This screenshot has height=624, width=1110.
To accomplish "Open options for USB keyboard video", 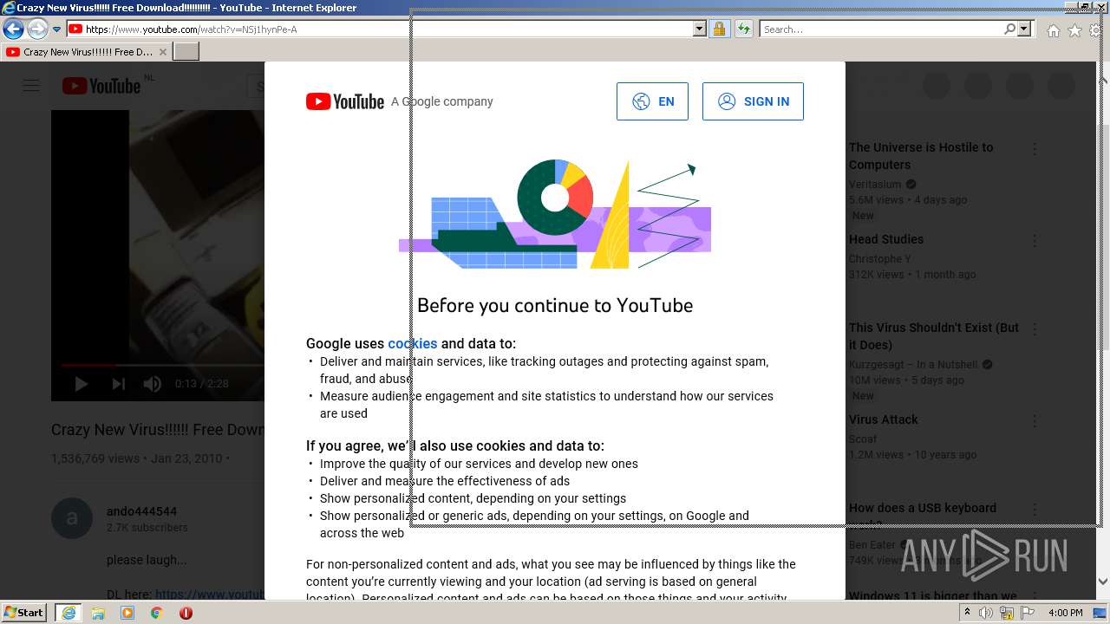I will pyautogui.click(x=1035, y=510).
